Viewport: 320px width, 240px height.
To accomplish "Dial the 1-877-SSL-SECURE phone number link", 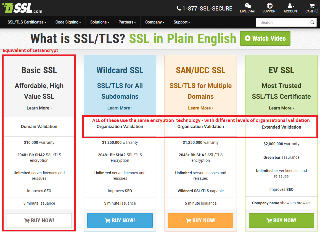I will tap(207, 9).
